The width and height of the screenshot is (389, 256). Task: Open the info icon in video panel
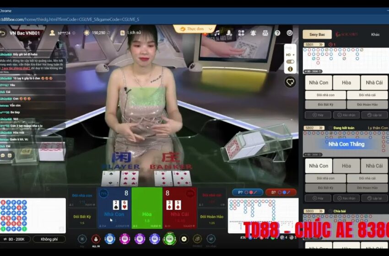(290, 69)
